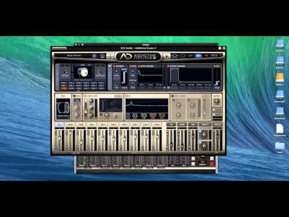Click the red button on the background rack window
The image size is (289, 217).
(x=212, y=164)
